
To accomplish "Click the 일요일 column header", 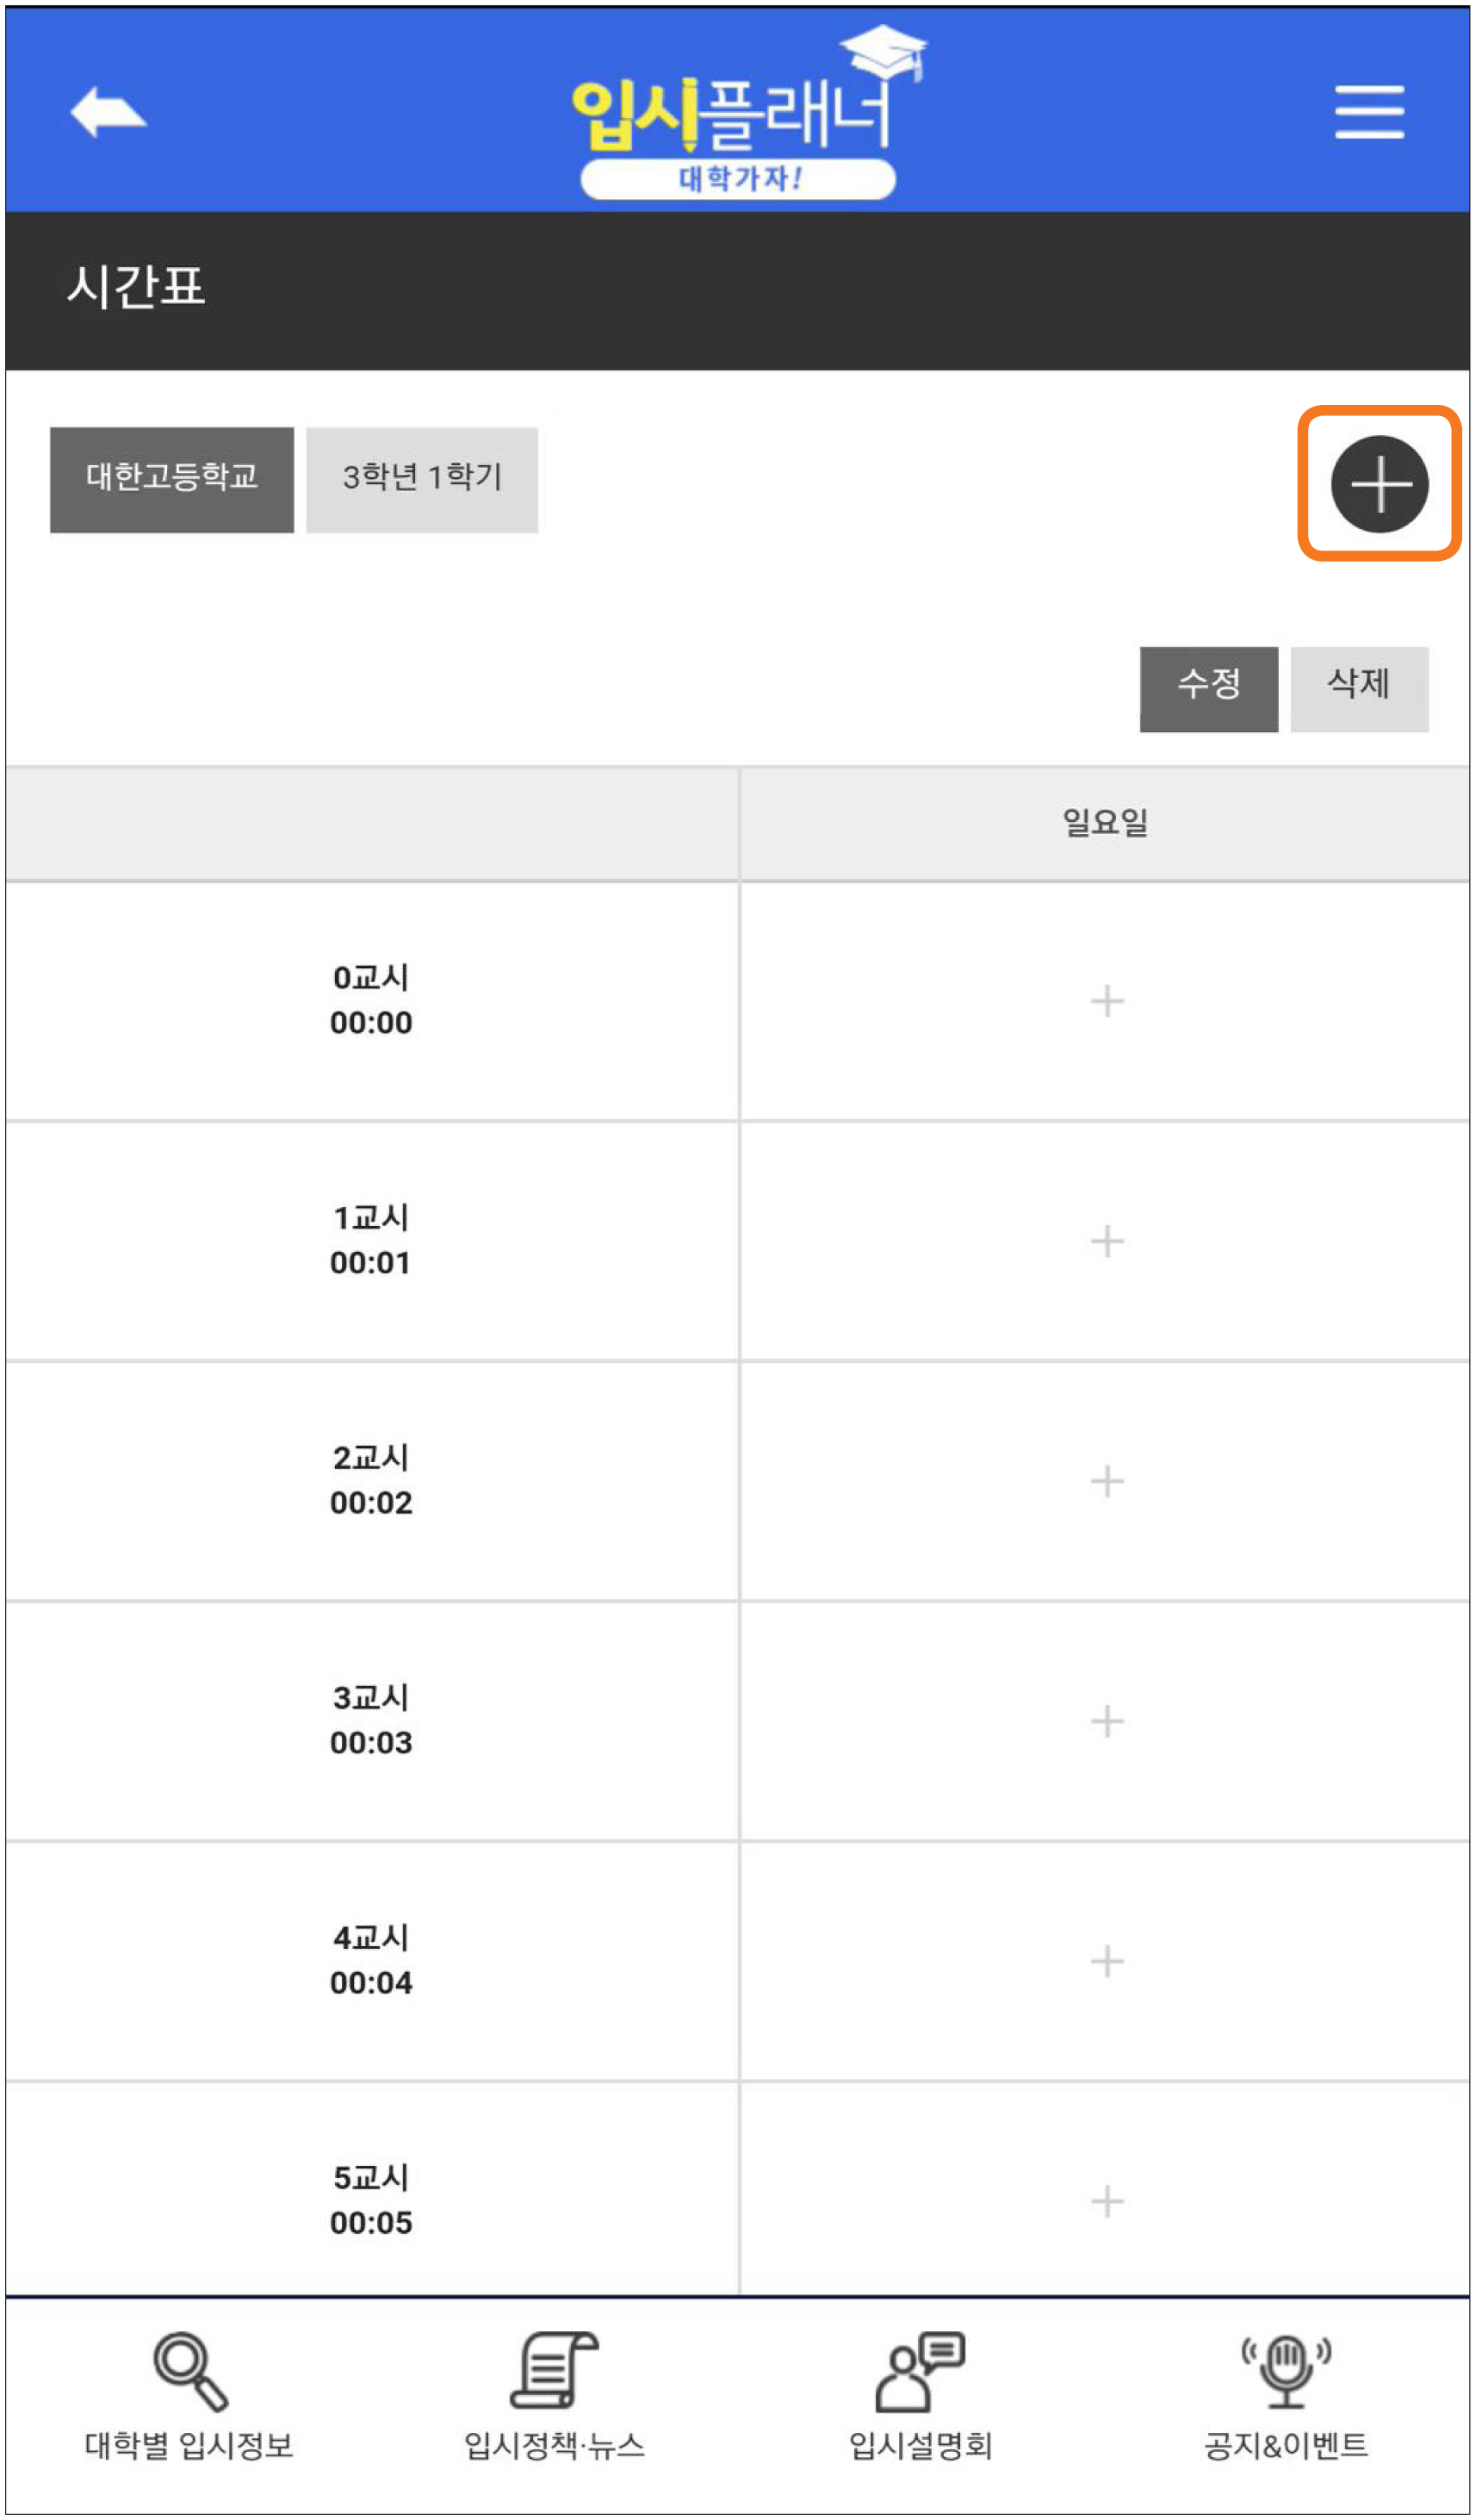I will tap(1105, 824).
